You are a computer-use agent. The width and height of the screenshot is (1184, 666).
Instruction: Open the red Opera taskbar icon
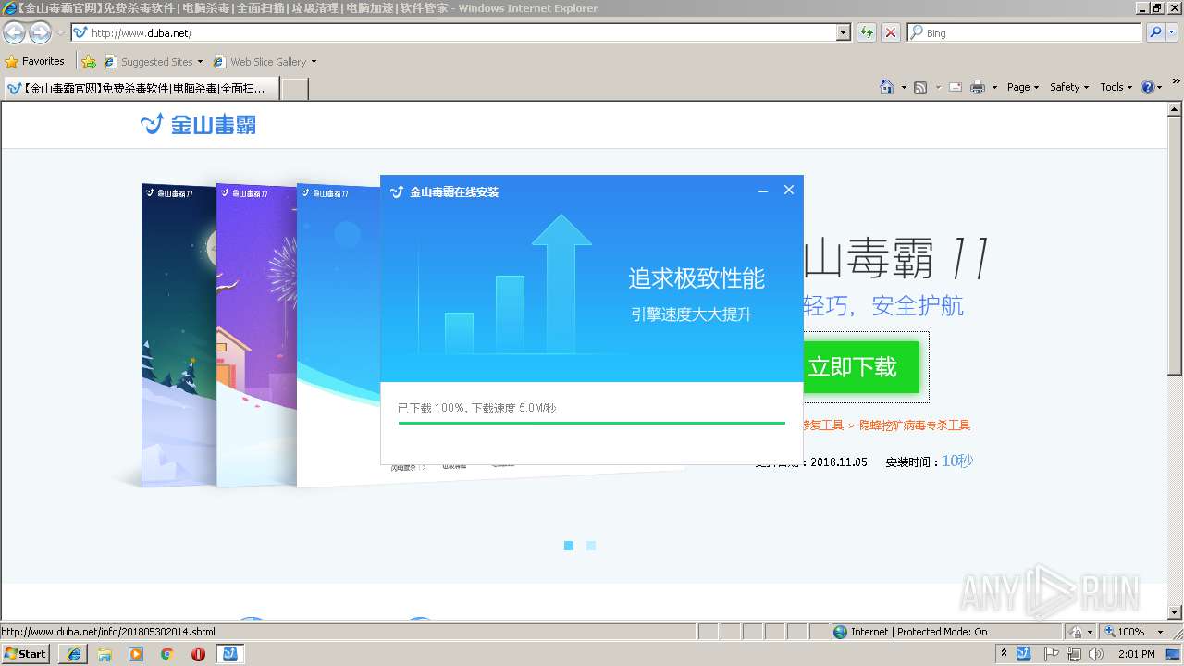pos(198,654)
